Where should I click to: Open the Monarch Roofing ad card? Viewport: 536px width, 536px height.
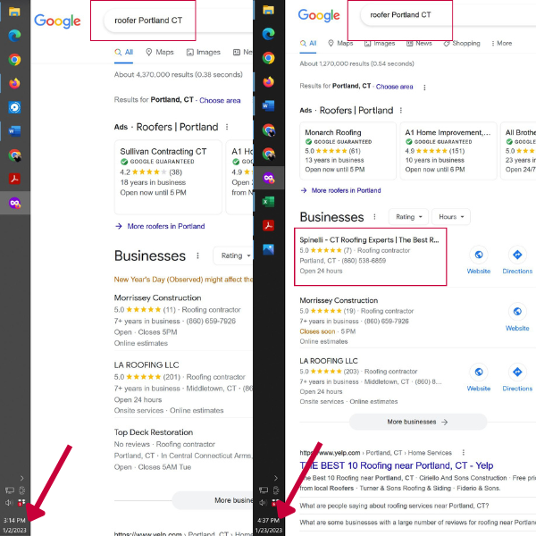coord(348,151)
